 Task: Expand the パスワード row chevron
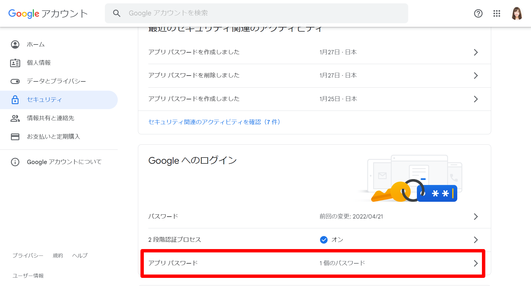pyautogui.click(x=476, y=217)
